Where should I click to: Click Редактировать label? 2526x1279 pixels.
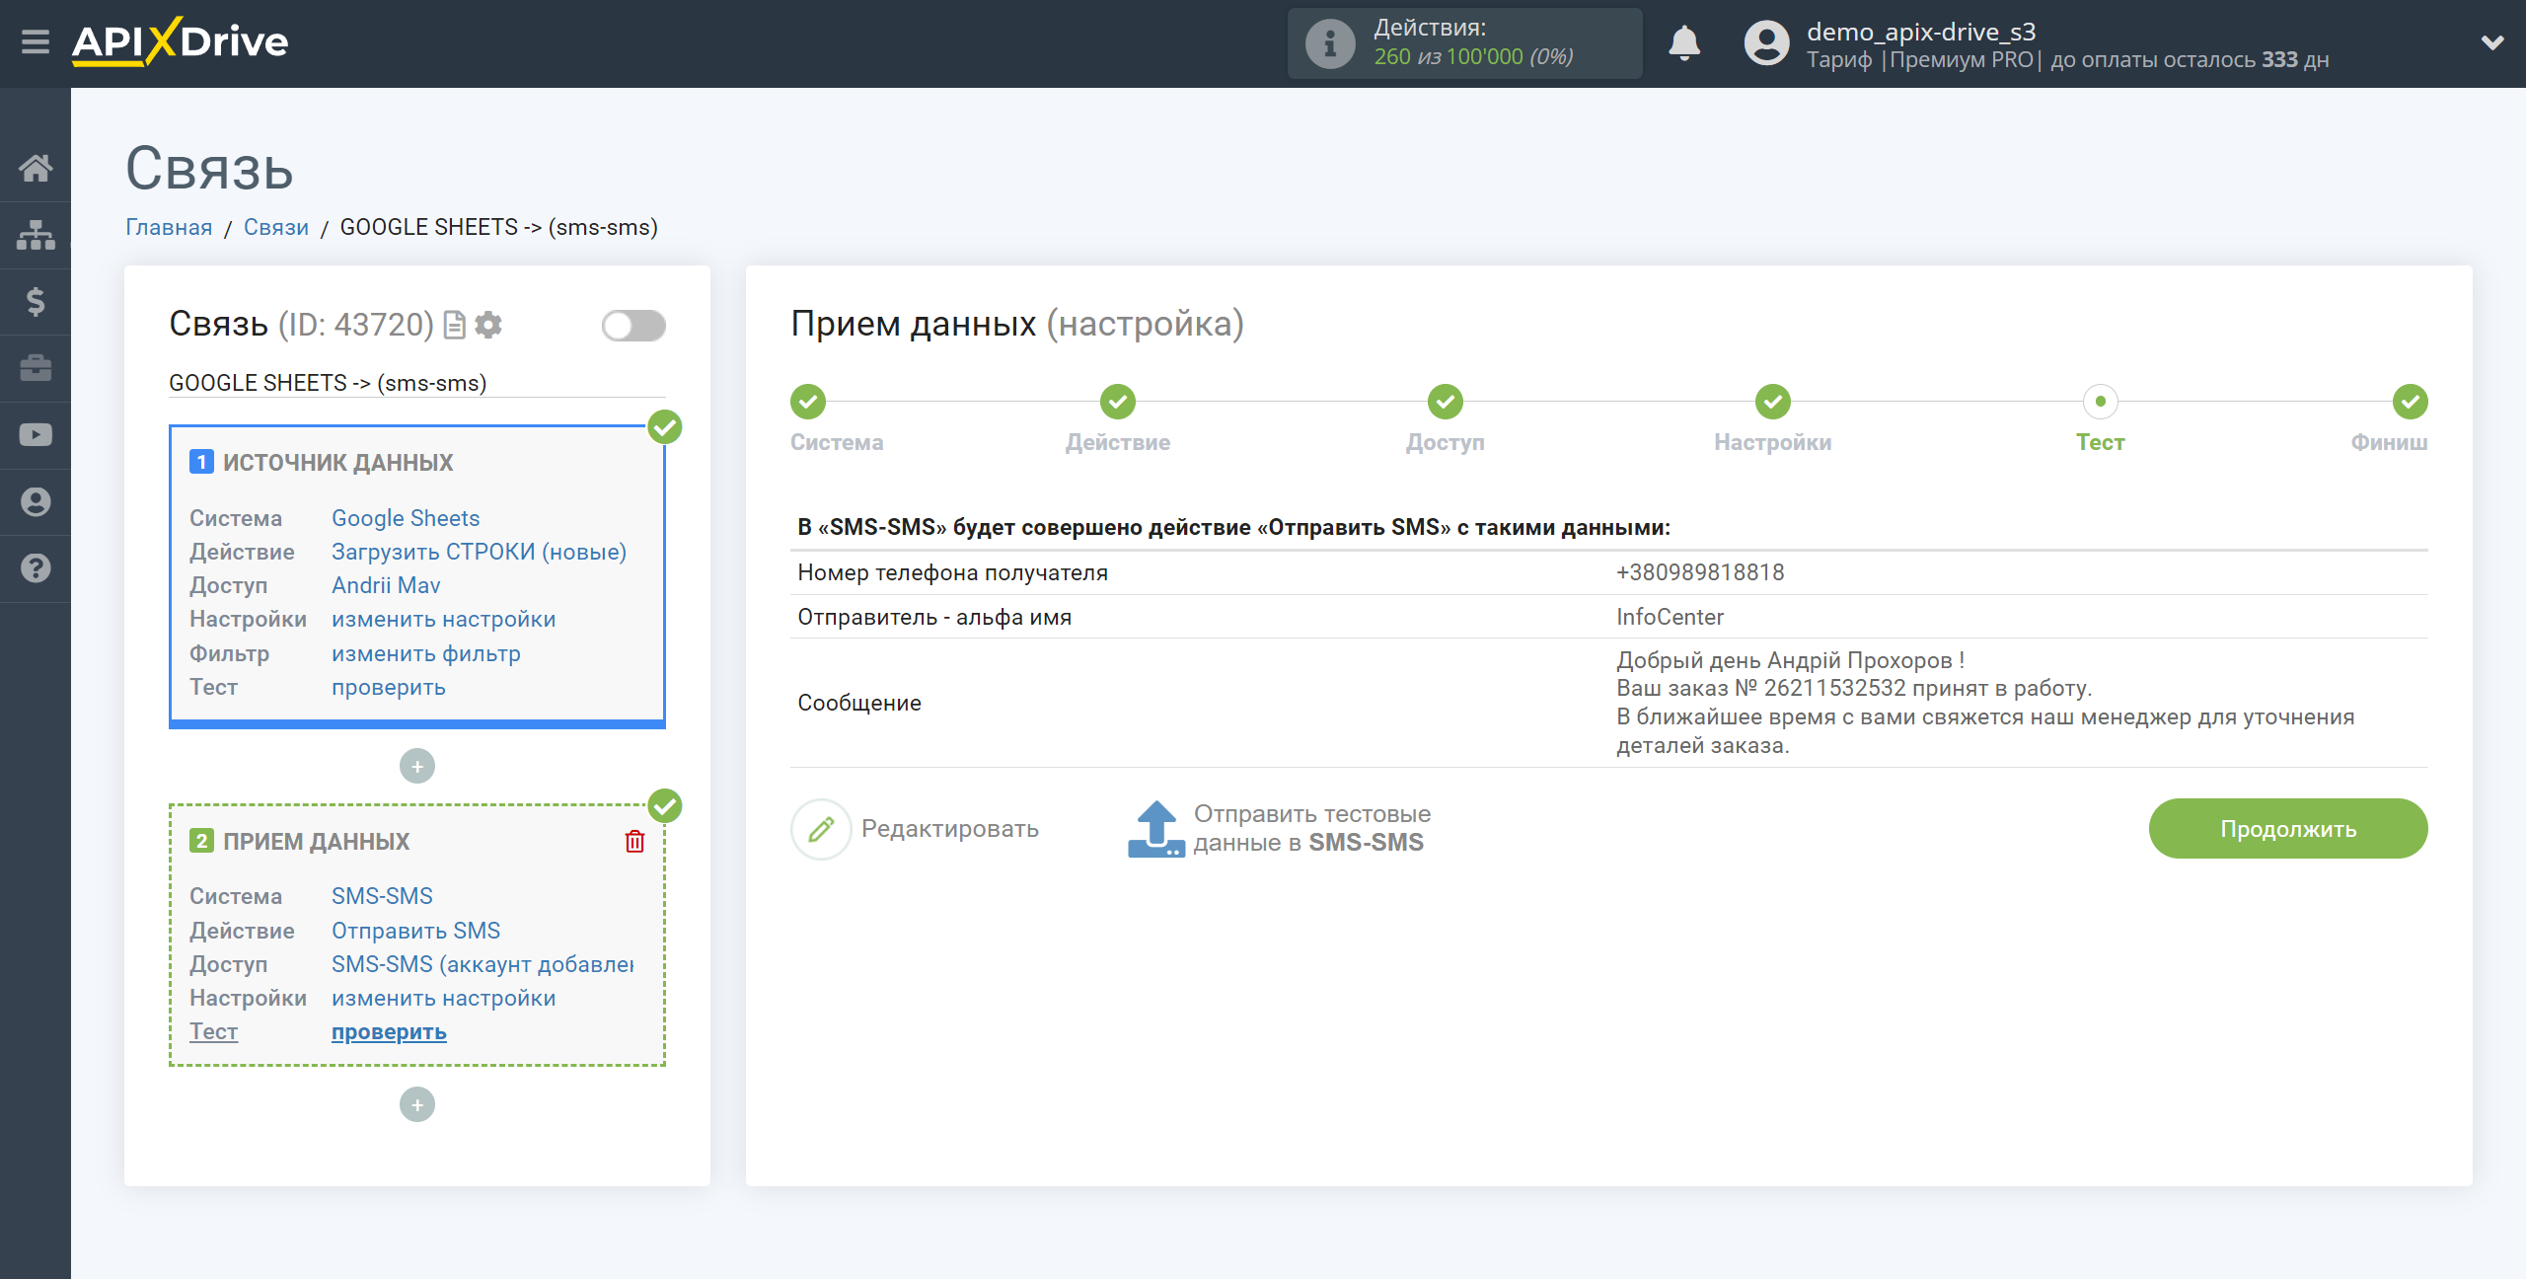pyautogui.click(x=950, y=829)
